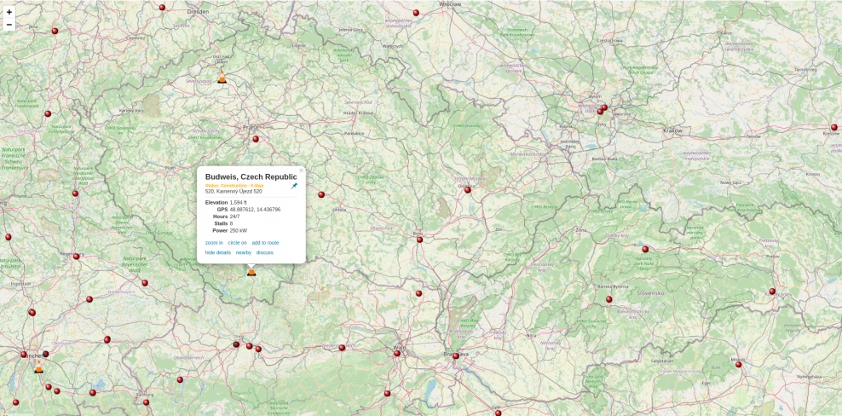This screenshot has width=842, height=416.
Task: Click the red marker near Dresden
Action: pos(163,8)
